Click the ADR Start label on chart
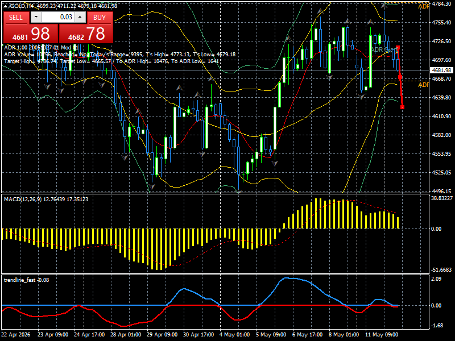This screenshot has width=455, height=341. point(383,49)
